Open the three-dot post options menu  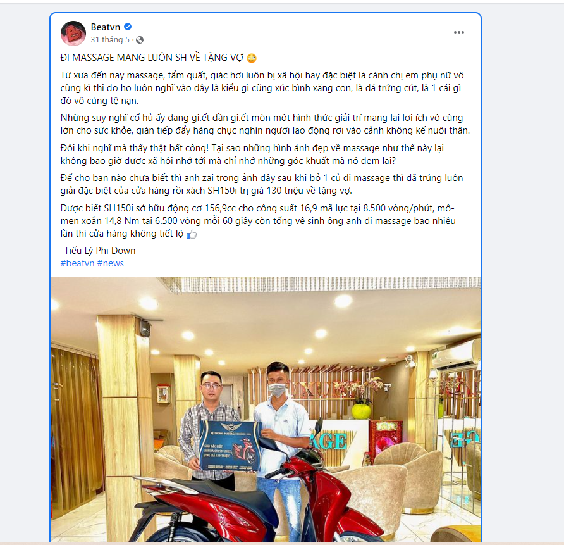click(458, 32)
